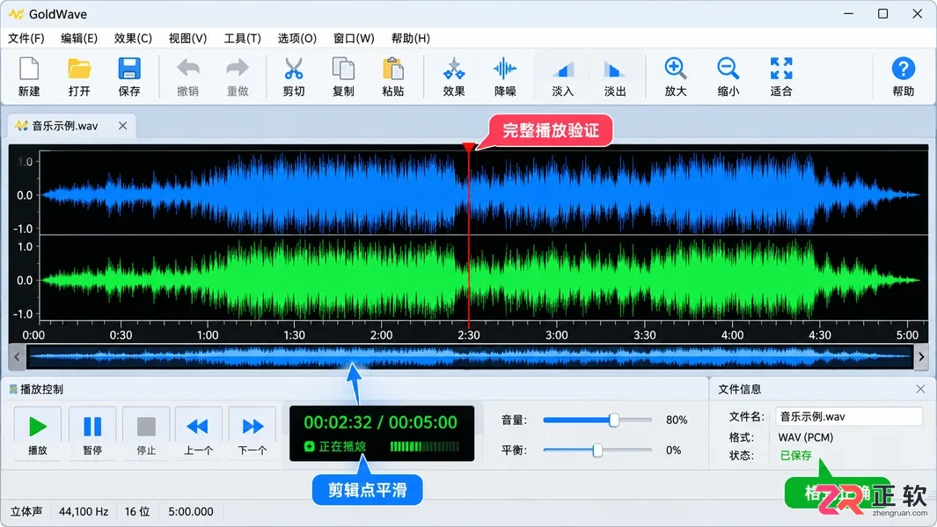Click 16 位 in the status bar
This screenshot has width=937, height=527.
pos(137,511)
